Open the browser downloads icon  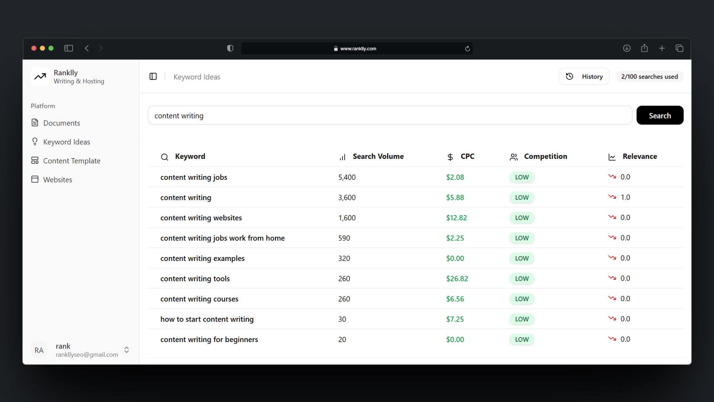pos(627,48)
